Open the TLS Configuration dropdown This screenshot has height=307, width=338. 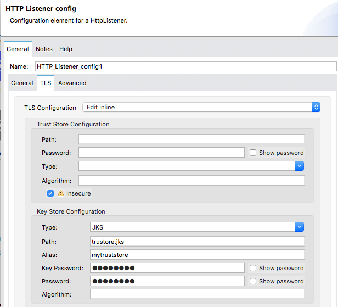201,108
